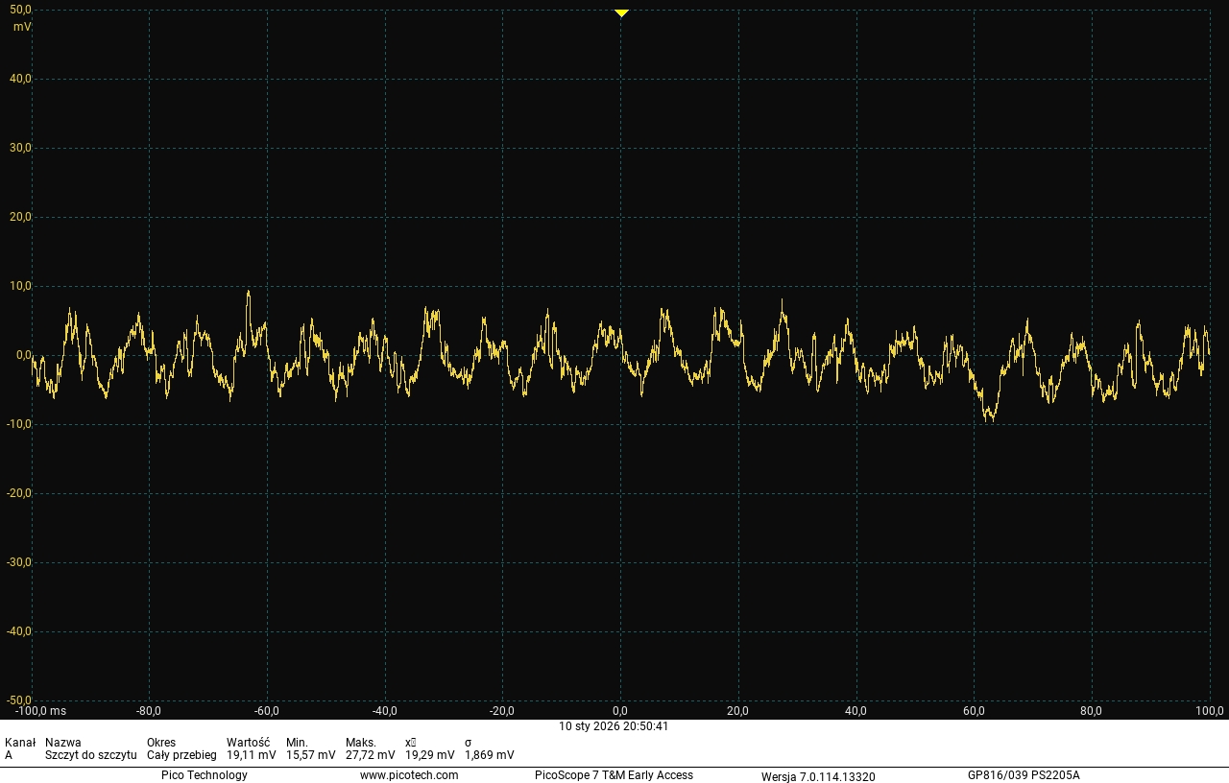Click the mean value 19,29 mV
The width and height of the screenshot is (1229, 783).
tap(429, 755)
